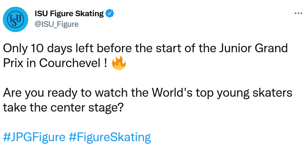The height and width of the screenshot is (144, 303).
Task: Click the blue verified checkmark badge
Action: click(110, 14)
